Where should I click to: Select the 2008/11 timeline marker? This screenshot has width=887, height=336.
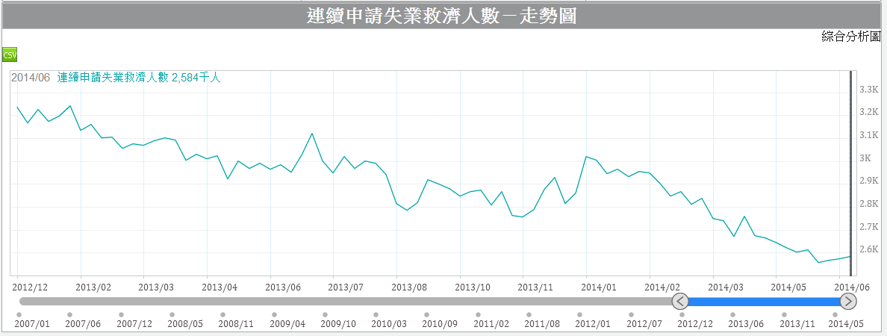pos(223,314)
